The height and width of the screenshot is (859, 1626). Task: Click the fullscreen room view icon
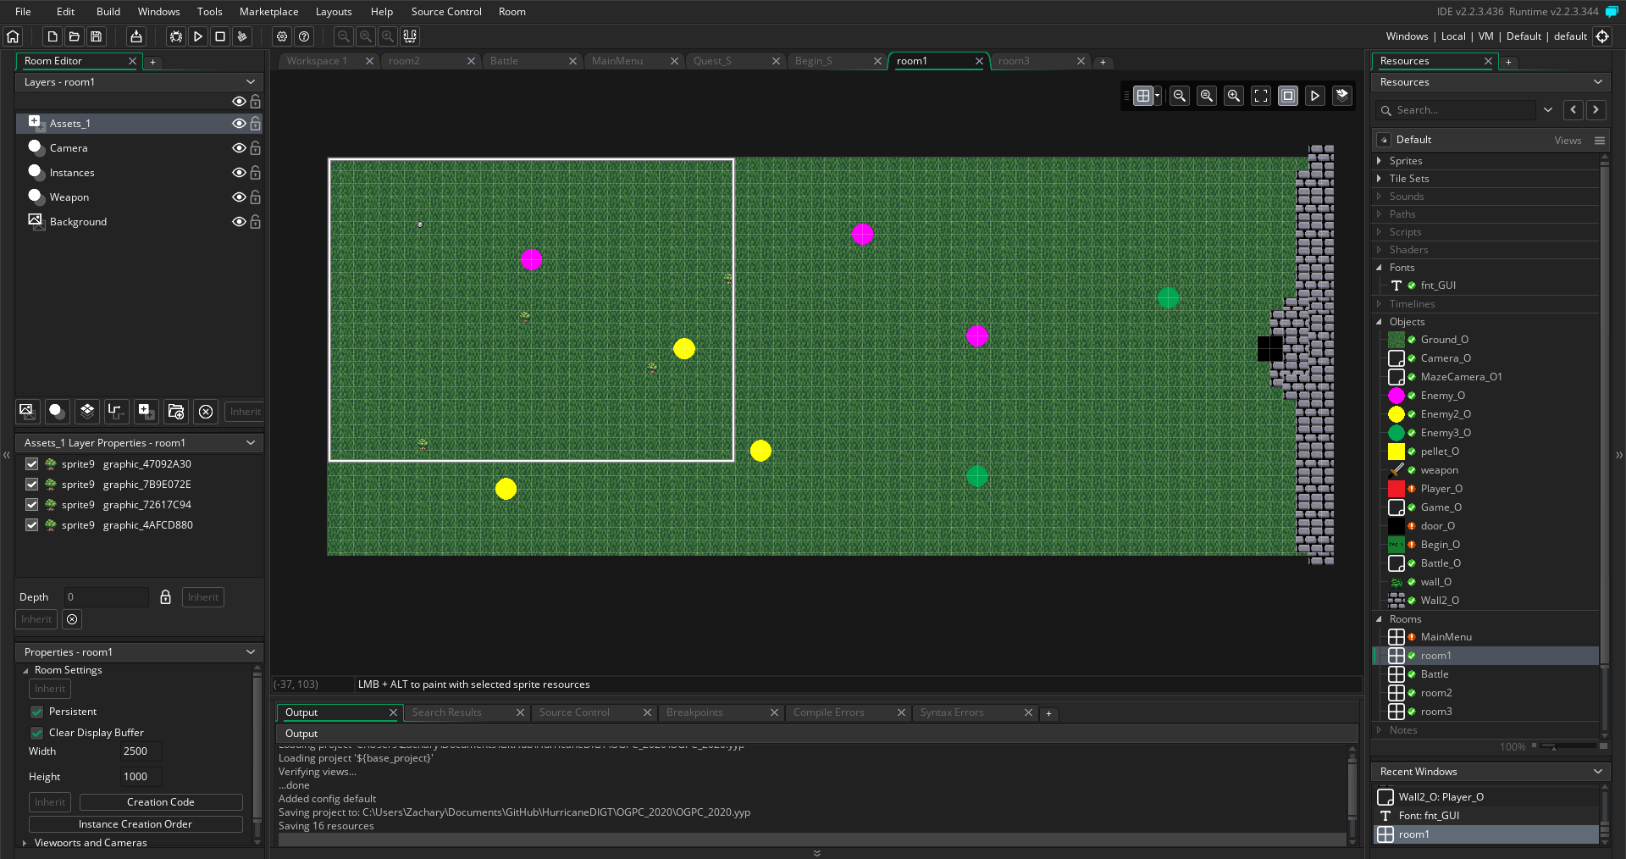(x=1261, y=96)
